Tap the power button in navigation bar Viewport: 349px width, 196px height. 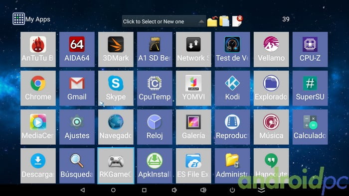pos(232,190)
